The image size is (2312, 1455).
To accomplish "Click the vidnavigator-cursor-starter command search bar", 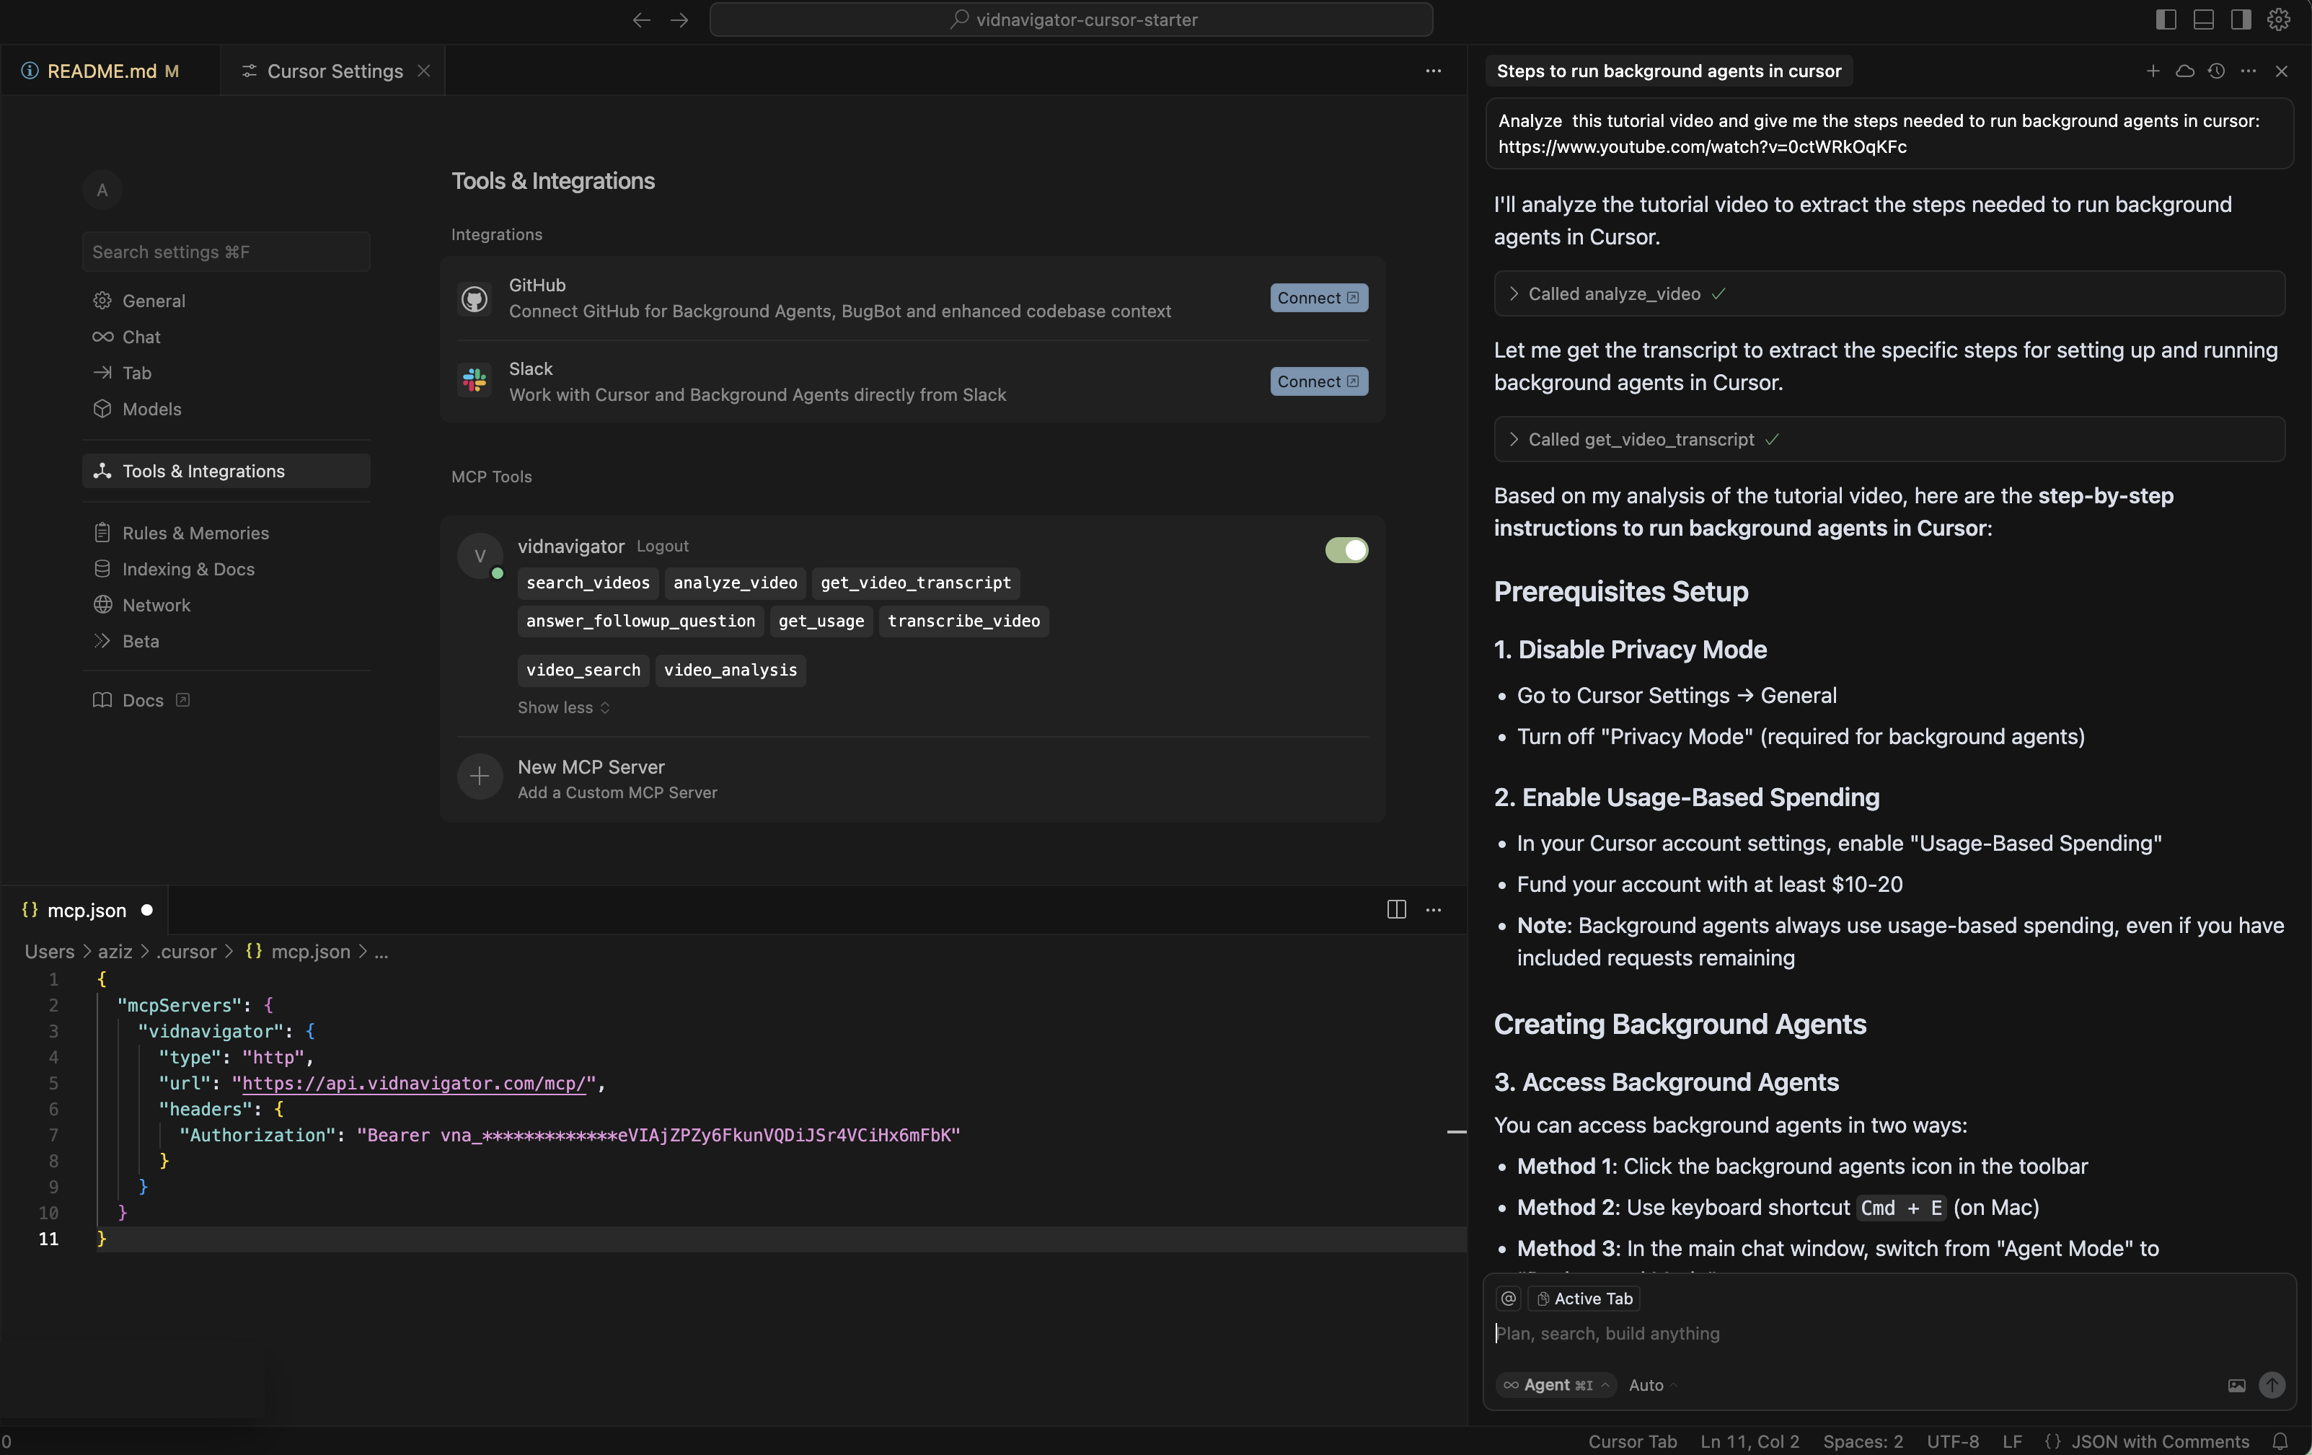I will [x=1071, y=19].
